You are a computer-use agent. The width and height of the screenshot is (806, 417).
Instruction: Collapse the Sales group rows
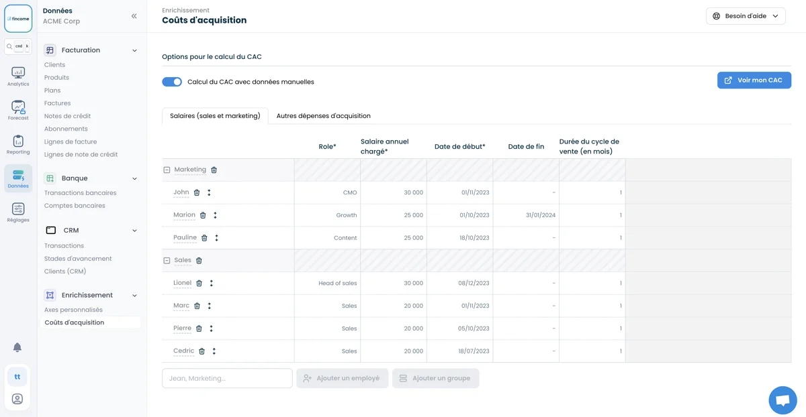tap(167, 261)
